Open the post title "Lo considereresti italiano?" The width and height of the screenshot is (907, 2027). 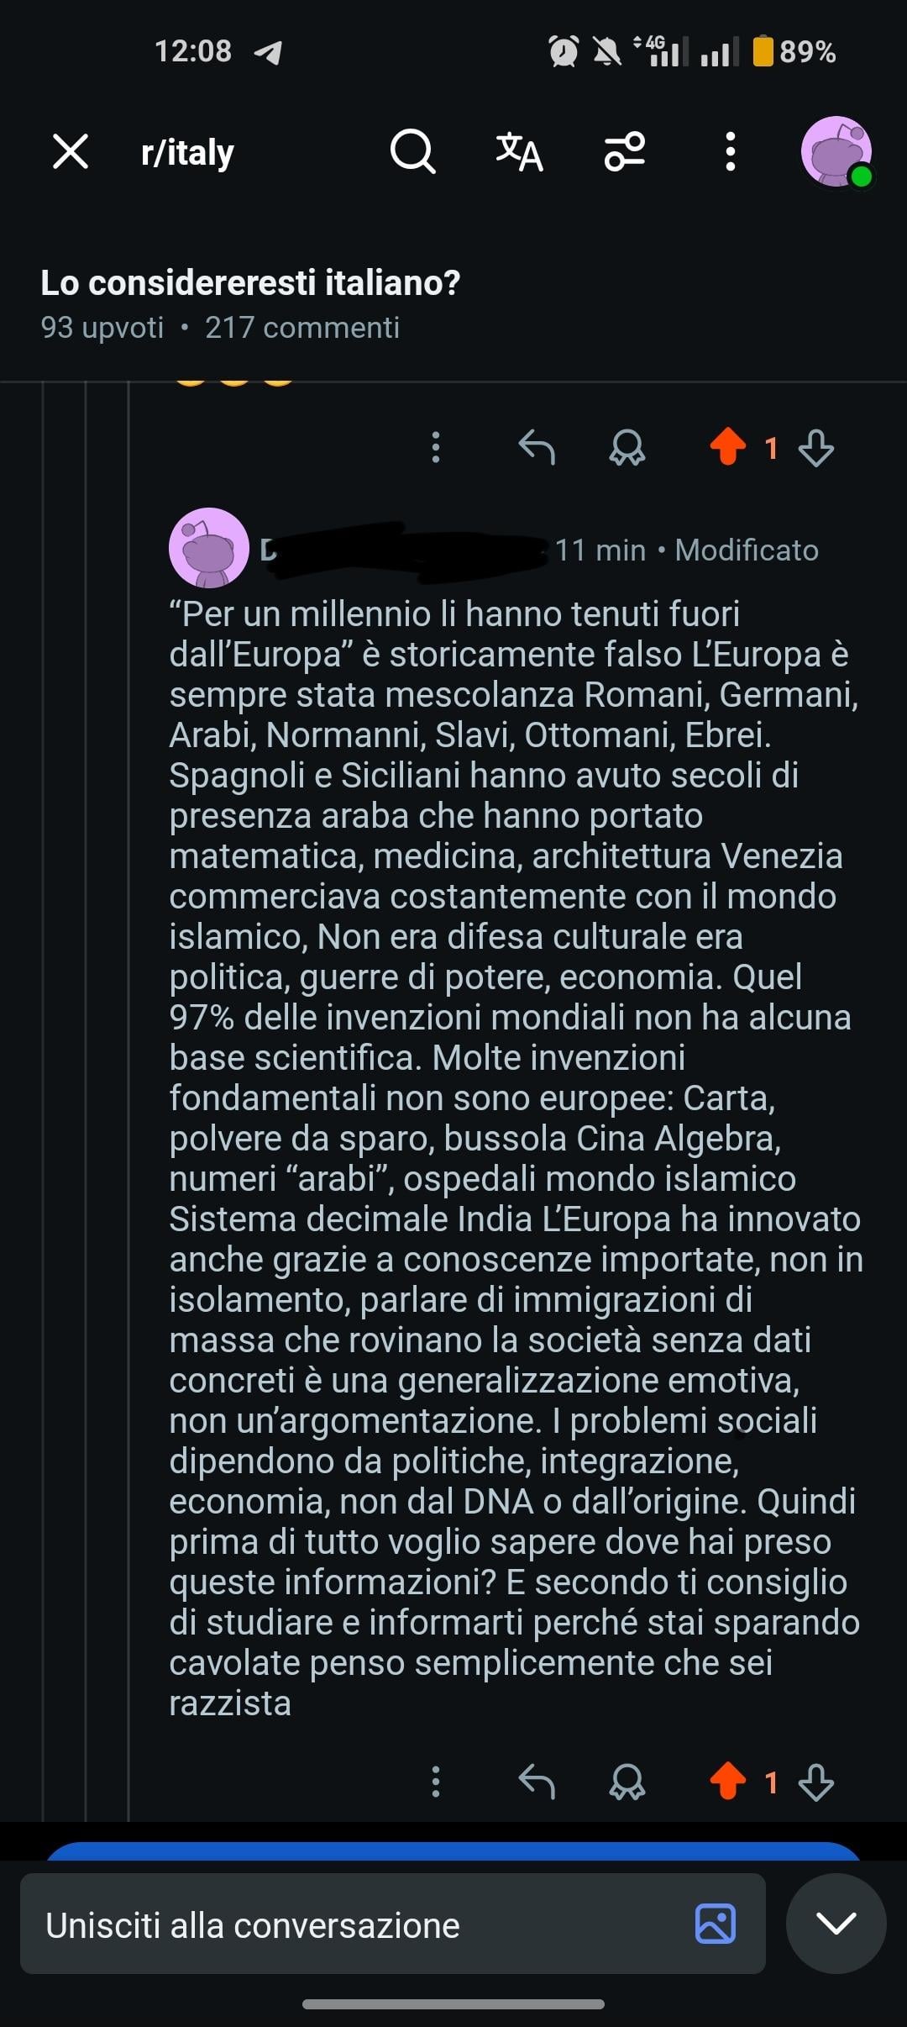coord(250,283)
